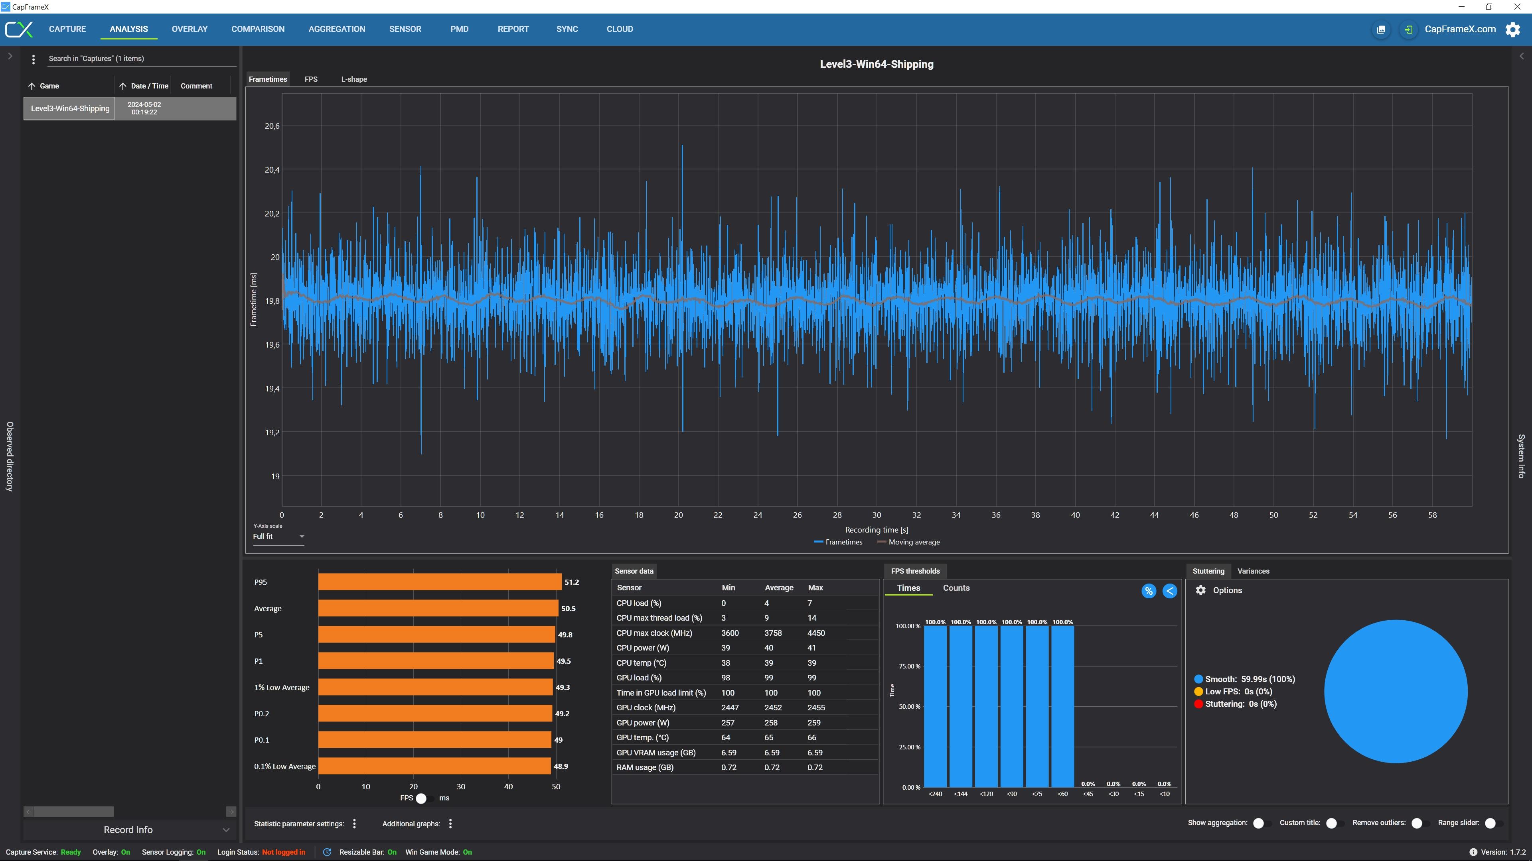The height and width of the screenshot is (861, 1532).
Task: Select Level3-Win64-Shipping capture record
Action: pyautogui.click(x=130, y=108)
